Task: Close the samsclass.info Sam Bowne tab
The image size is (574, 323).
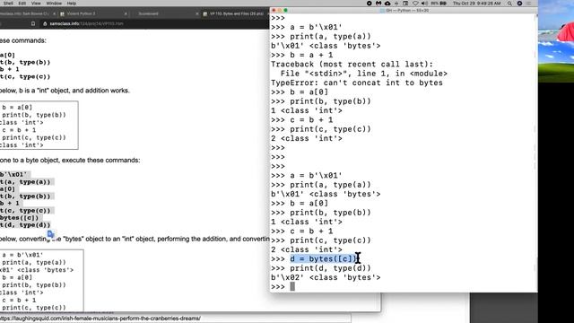Action: point(54,14)
